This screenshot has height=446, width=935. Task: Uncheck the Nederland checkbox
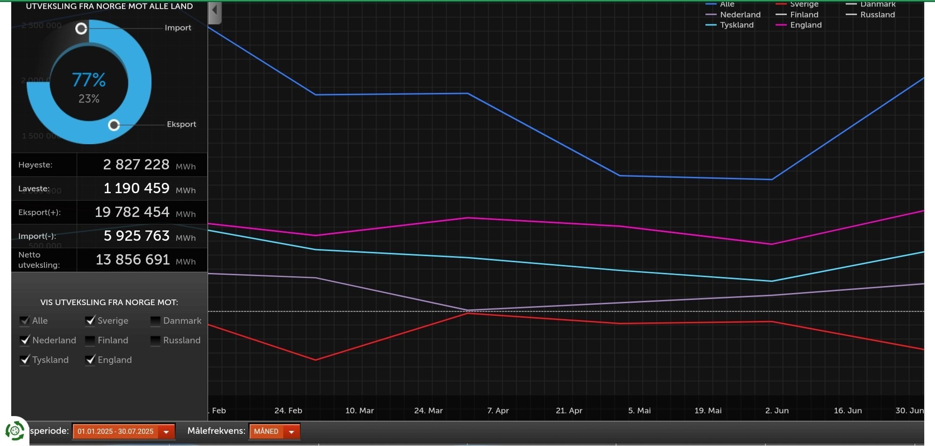pyautogui.click(x=25, y=340)
